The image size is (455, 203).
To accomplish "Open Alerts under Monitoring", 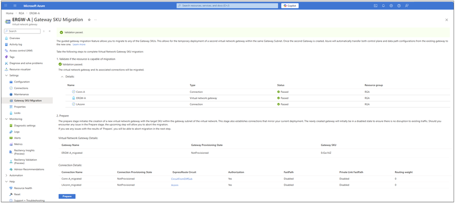I will pyautogui.click(x=17, y=138).
